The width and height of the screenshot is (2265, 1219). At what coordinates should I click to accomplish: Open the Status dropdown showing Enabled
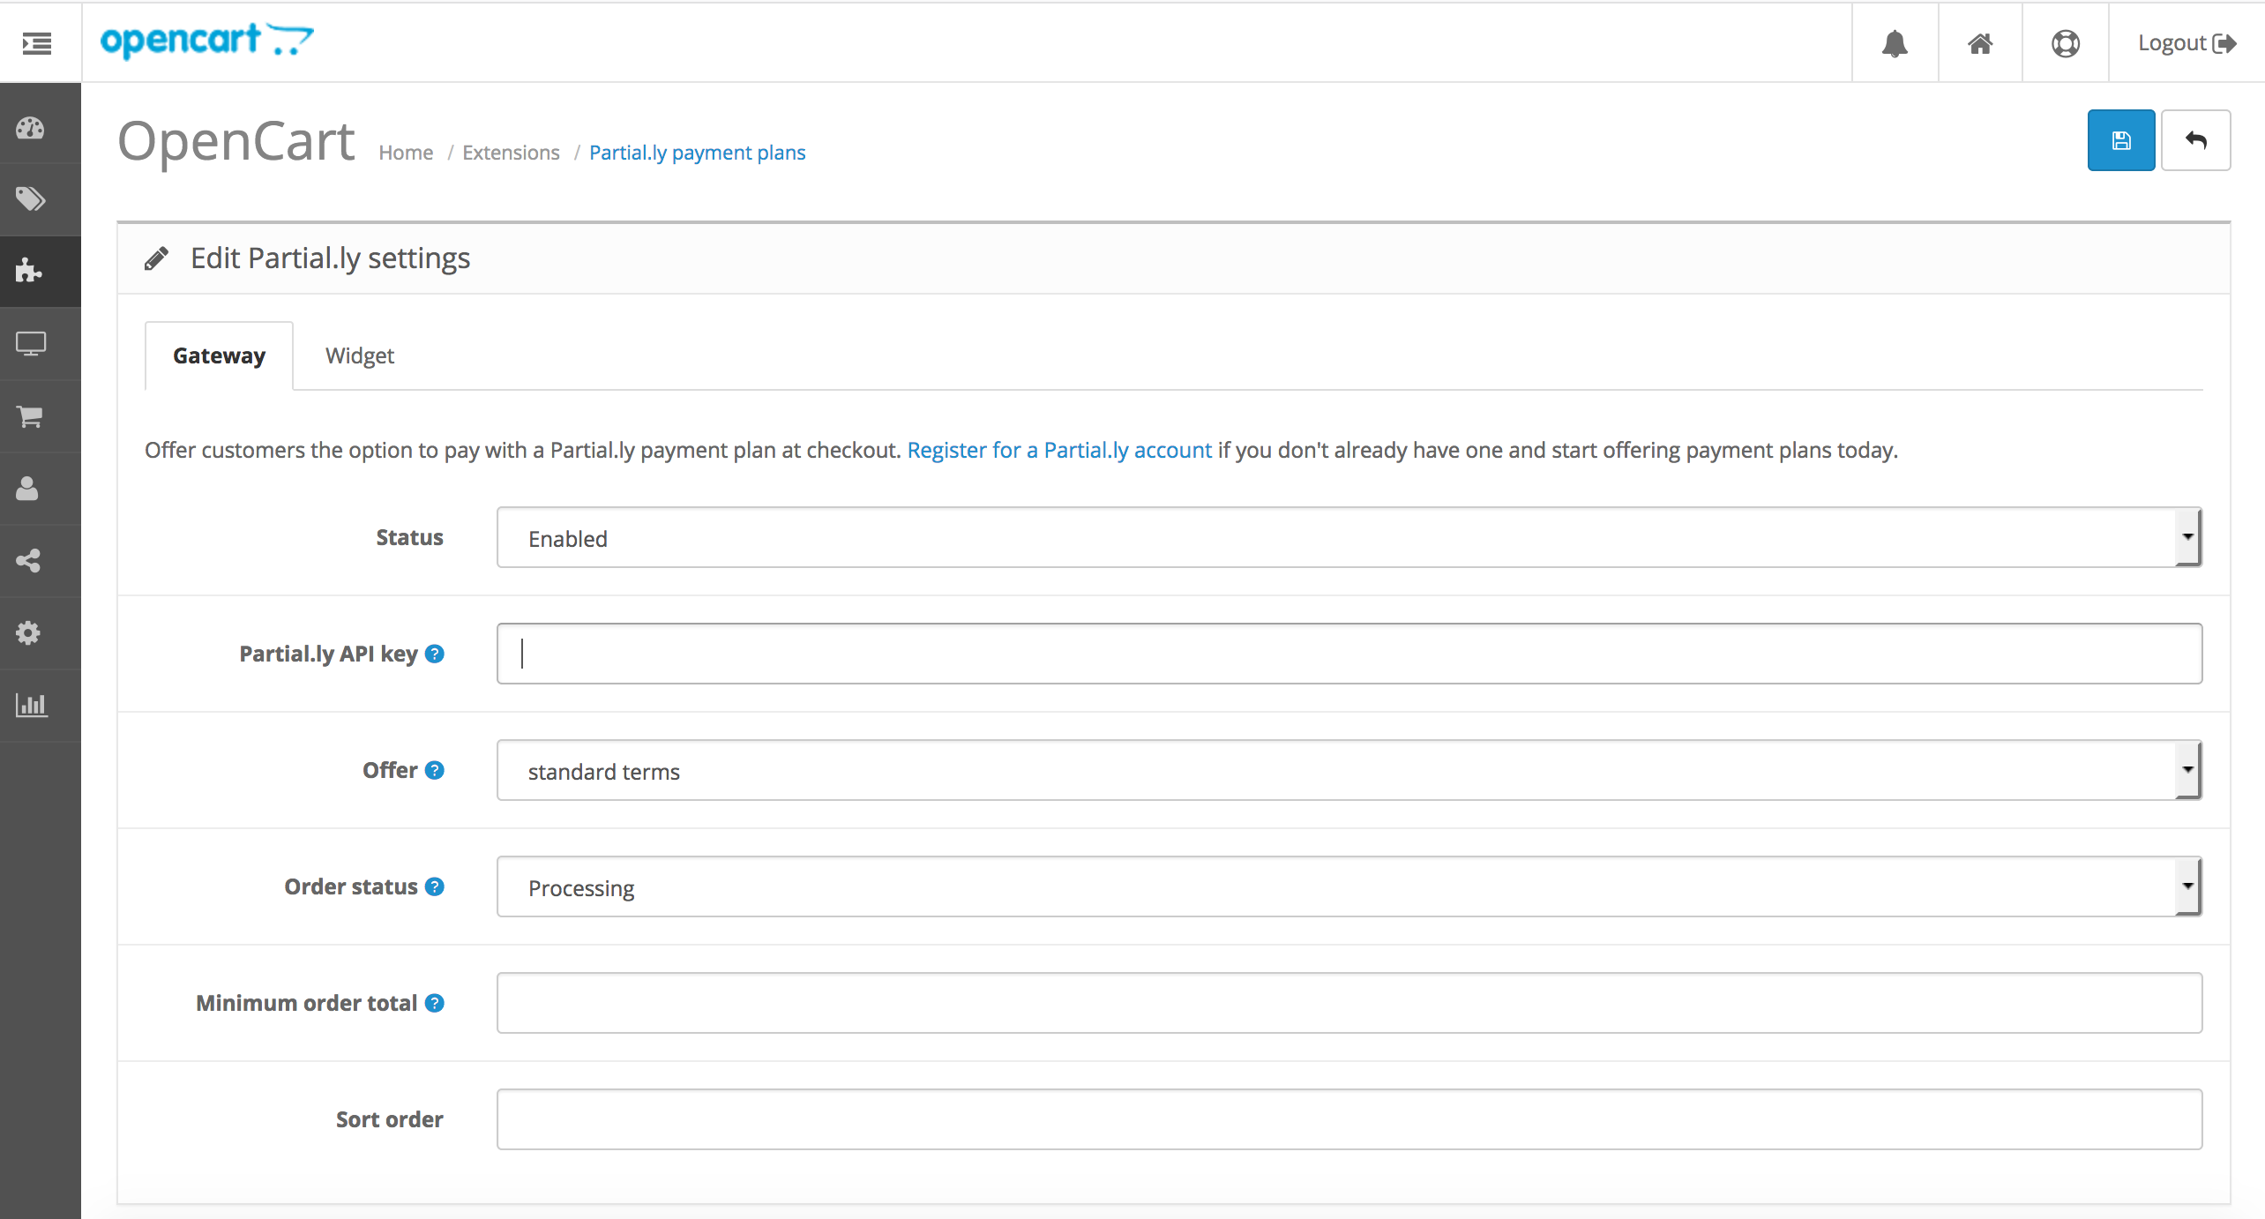1349,537
